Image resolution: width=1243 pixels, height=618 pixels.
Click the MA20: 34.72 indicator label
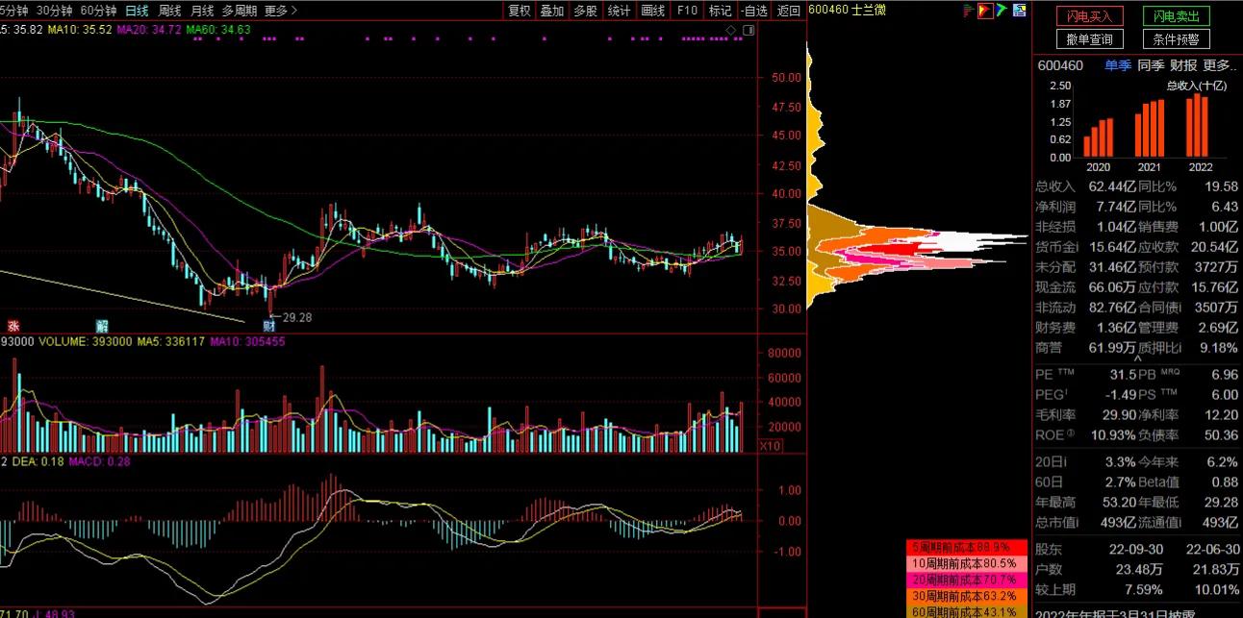point(149,30)
